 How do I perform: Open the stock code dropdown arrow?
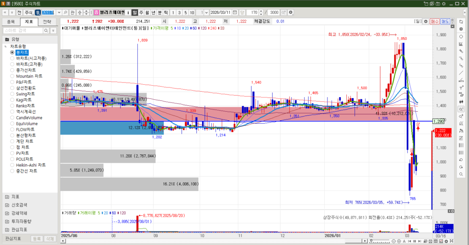tap(58, 12)
